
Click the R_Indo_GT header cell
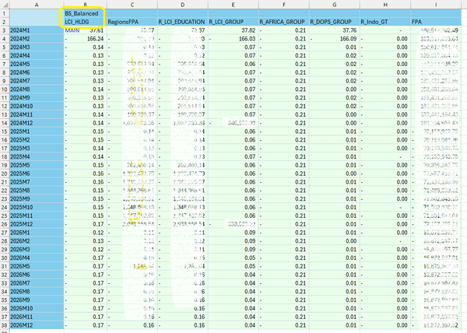tap(384, 23)
